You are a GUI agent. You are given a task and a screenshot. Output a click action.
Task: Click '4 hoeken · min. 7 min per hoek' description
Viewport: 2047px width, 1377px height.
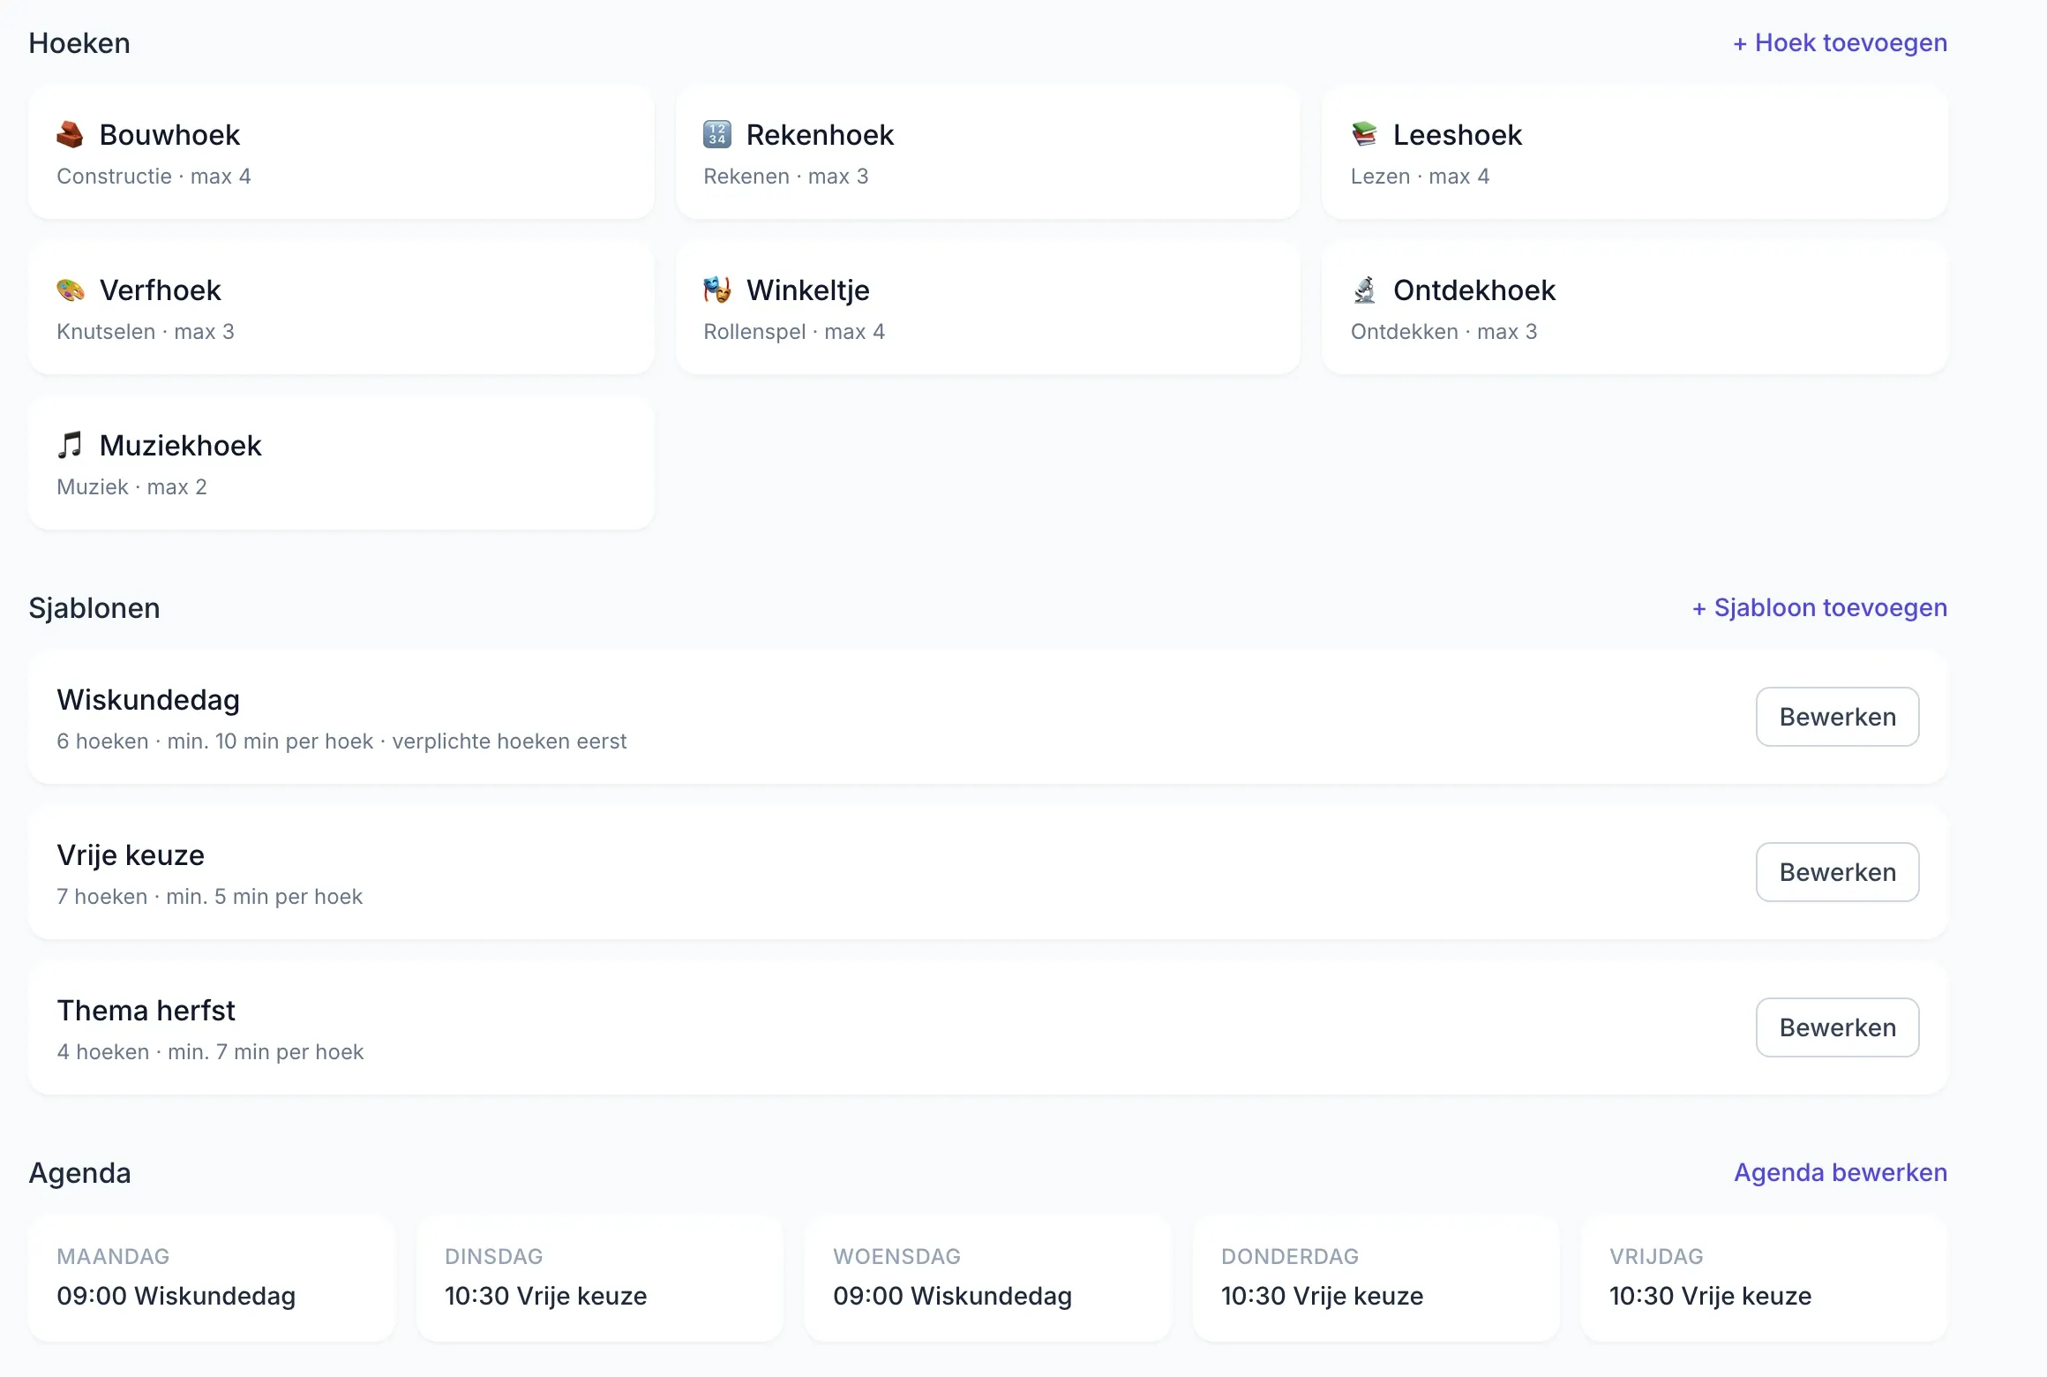(x=210, y=1052)
